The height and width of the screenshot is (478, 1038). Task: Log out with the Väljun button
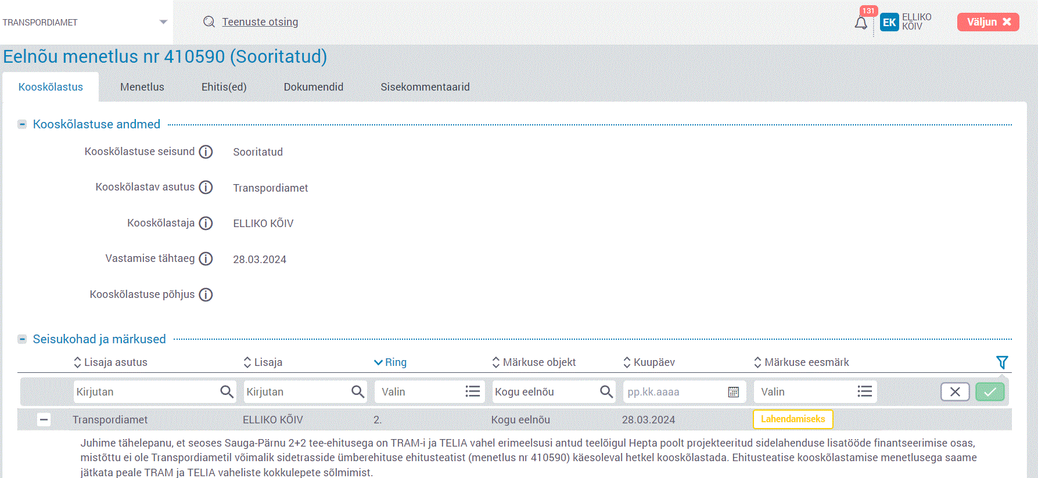click(988, 22)
